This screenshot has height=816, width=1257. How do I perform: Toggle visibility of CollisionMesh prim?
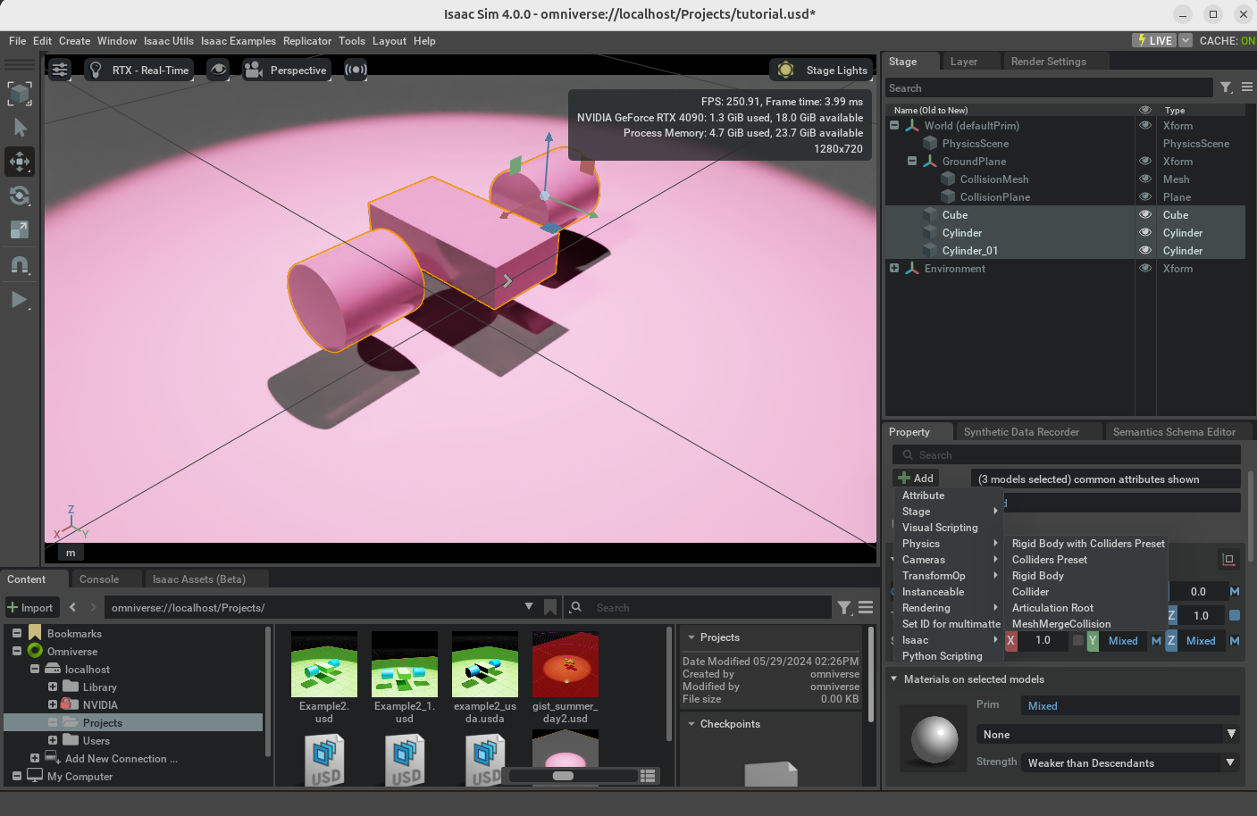pos(1144,179)
